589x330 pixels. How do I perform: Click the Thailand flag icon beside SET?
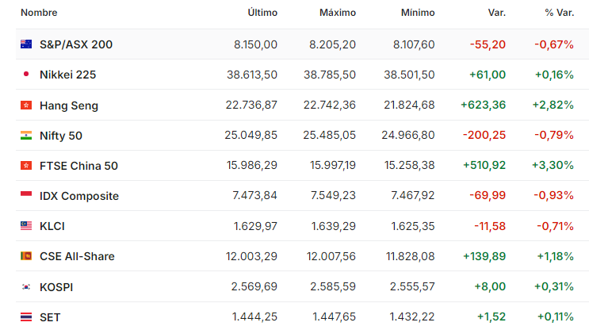pyautogui.click(x=26, y=317)
